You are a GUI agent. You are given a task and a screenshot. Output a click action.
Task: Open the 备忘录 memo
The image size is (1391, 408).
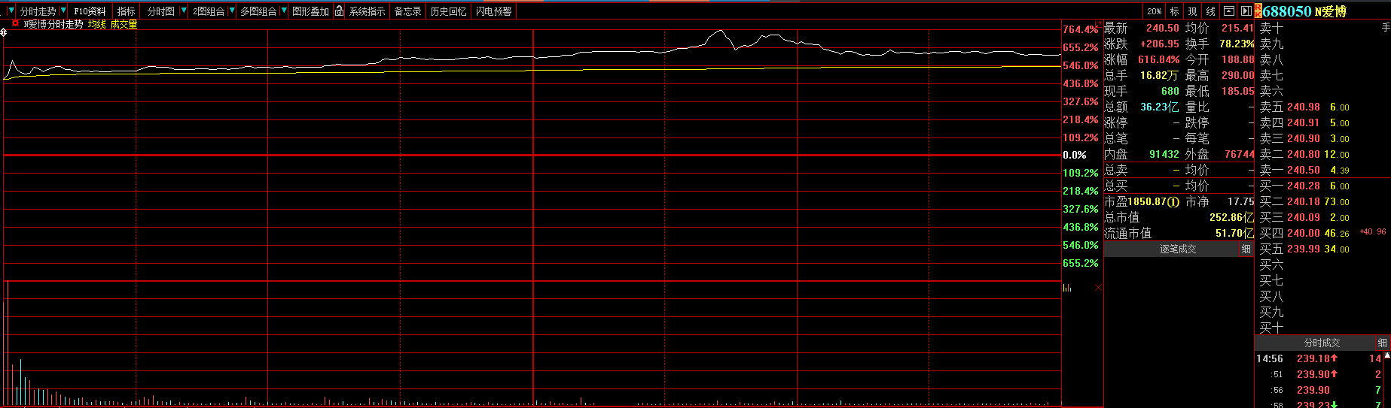pos(407,11)
